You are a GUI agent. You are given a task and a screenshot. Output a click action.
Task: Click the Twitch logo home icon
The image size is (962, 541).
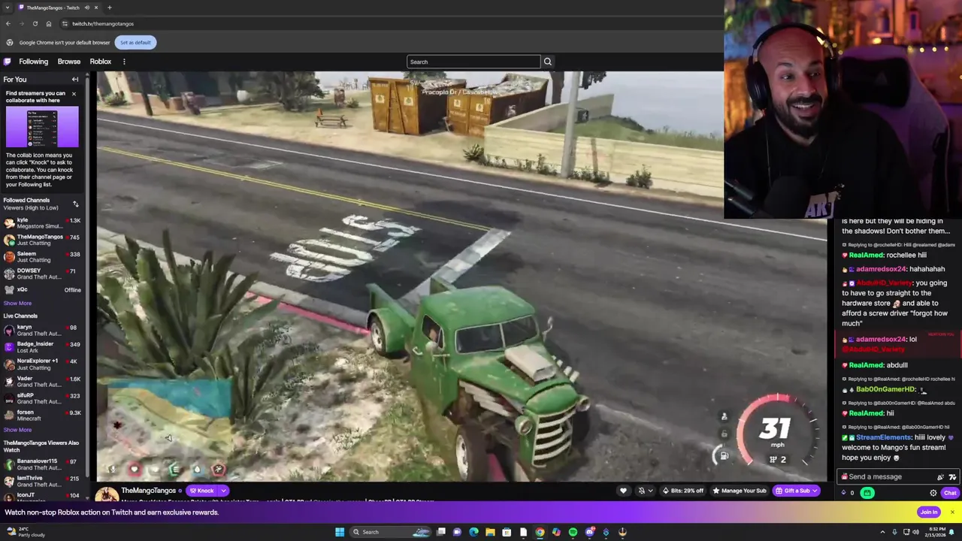tap(8, 62)
